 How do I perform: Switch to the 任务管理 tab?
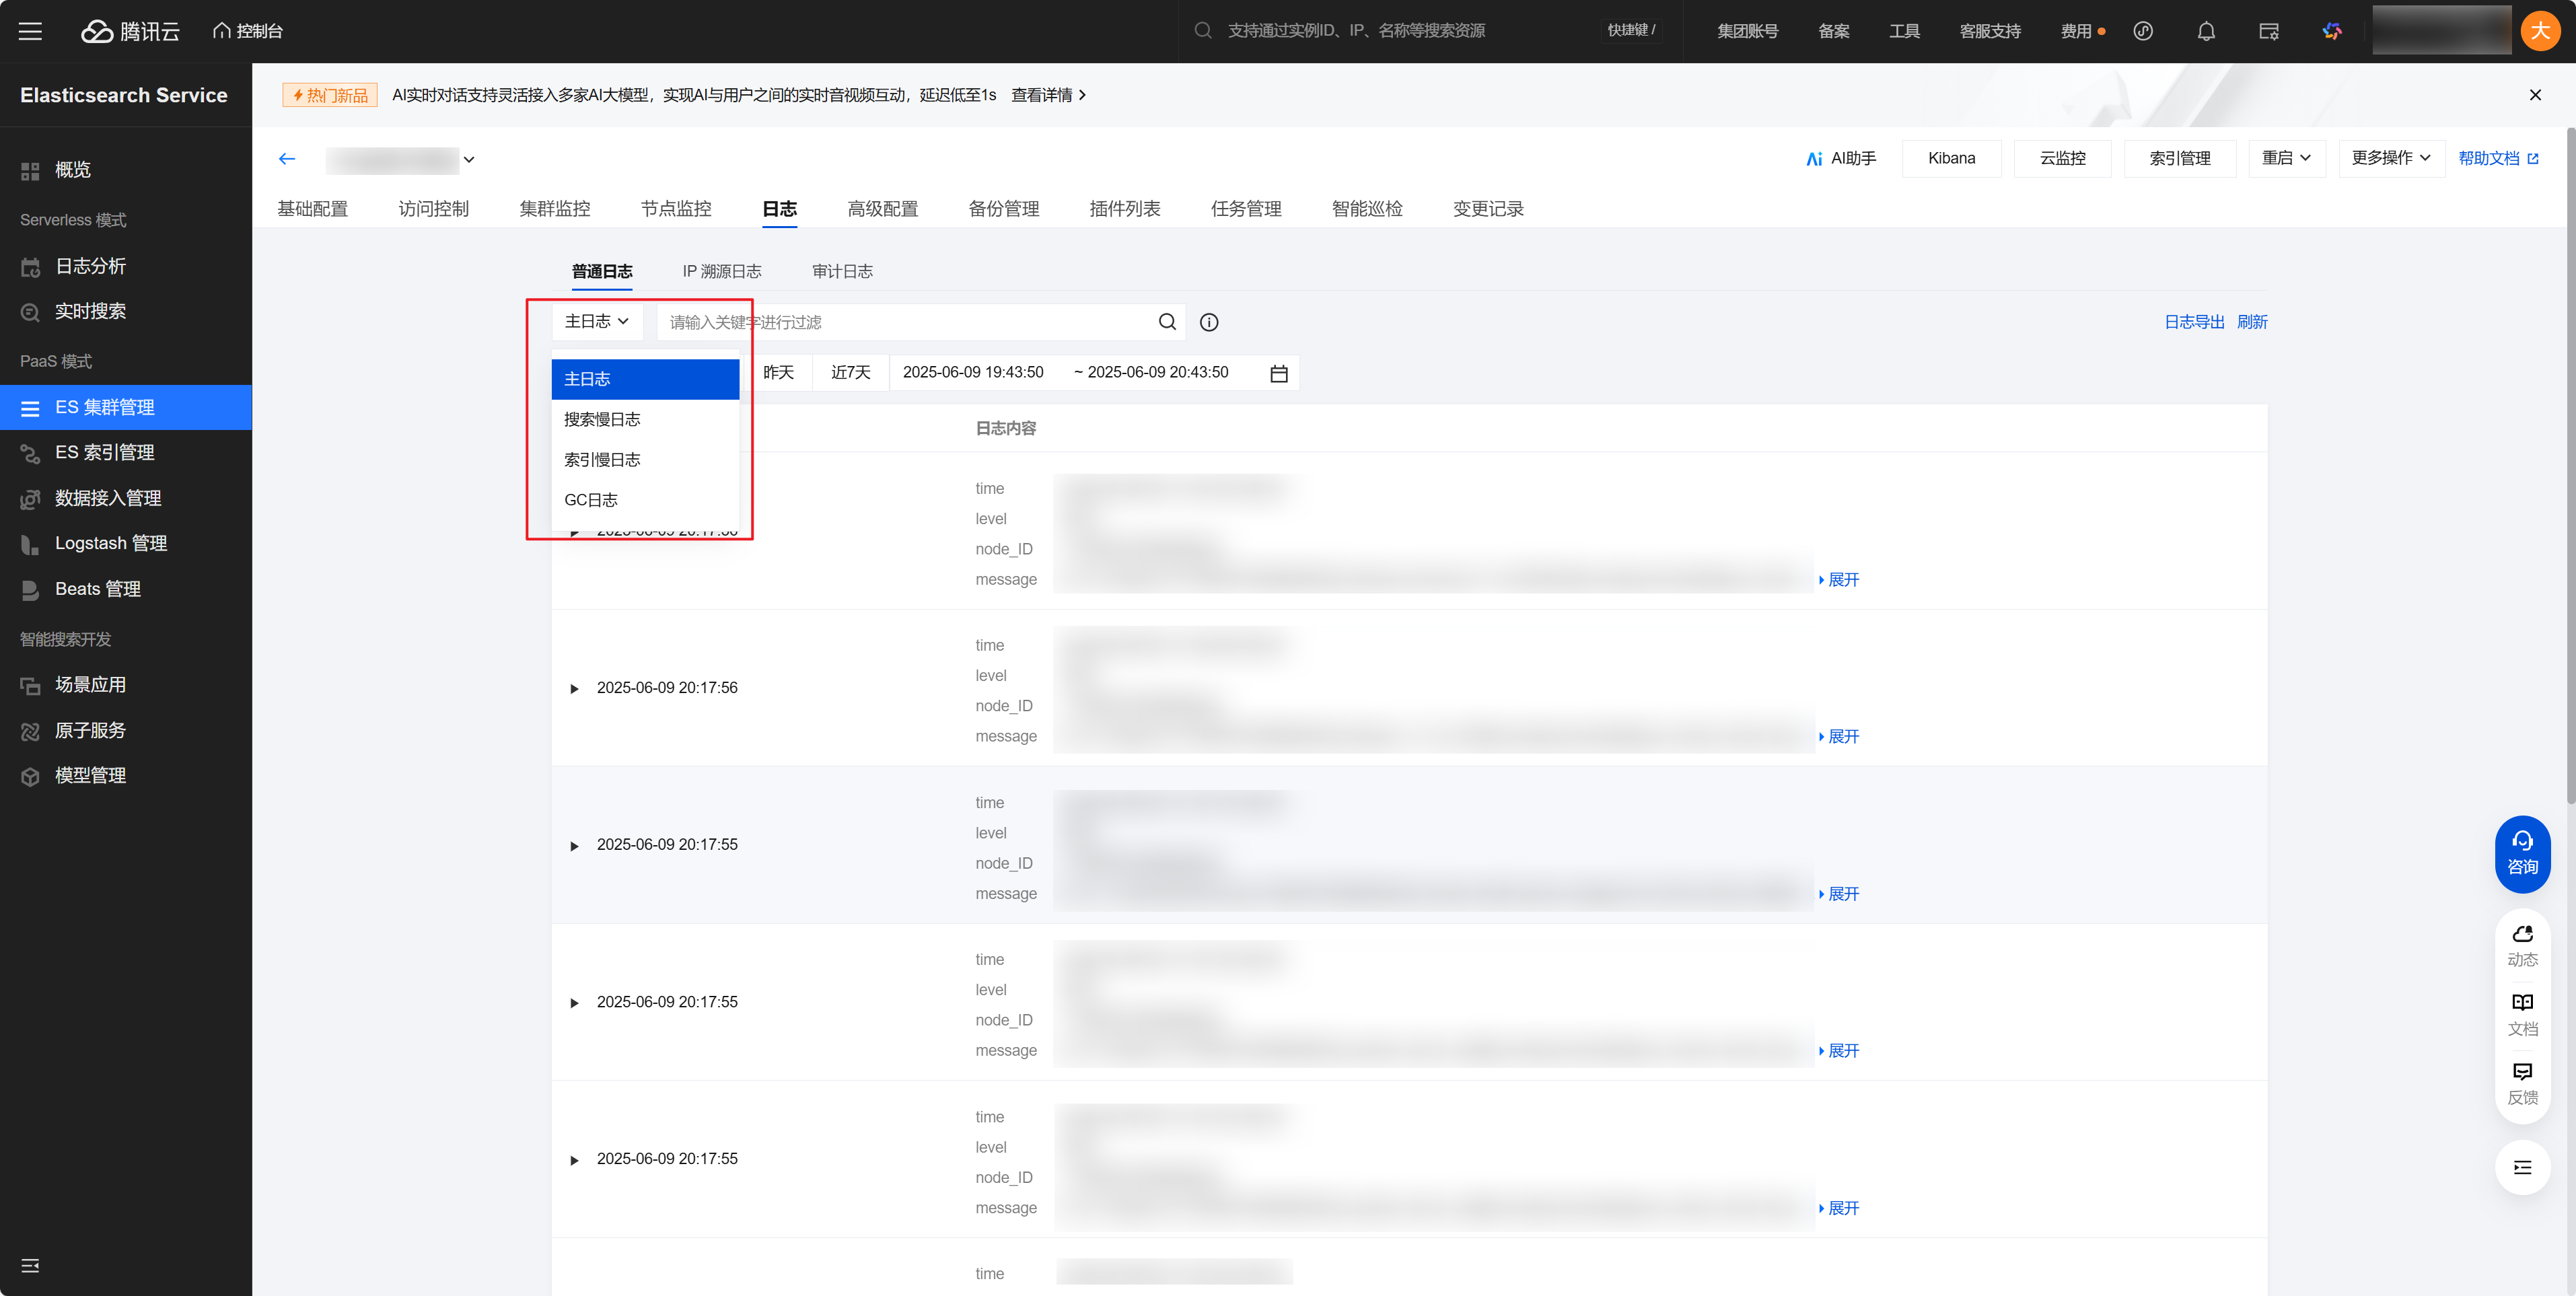coord(1245,209)
